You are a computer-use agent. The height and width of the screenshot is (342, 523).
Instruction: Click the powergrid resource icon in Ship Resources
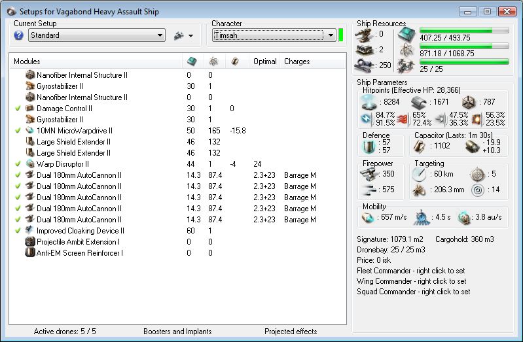(x=406, y=50)
